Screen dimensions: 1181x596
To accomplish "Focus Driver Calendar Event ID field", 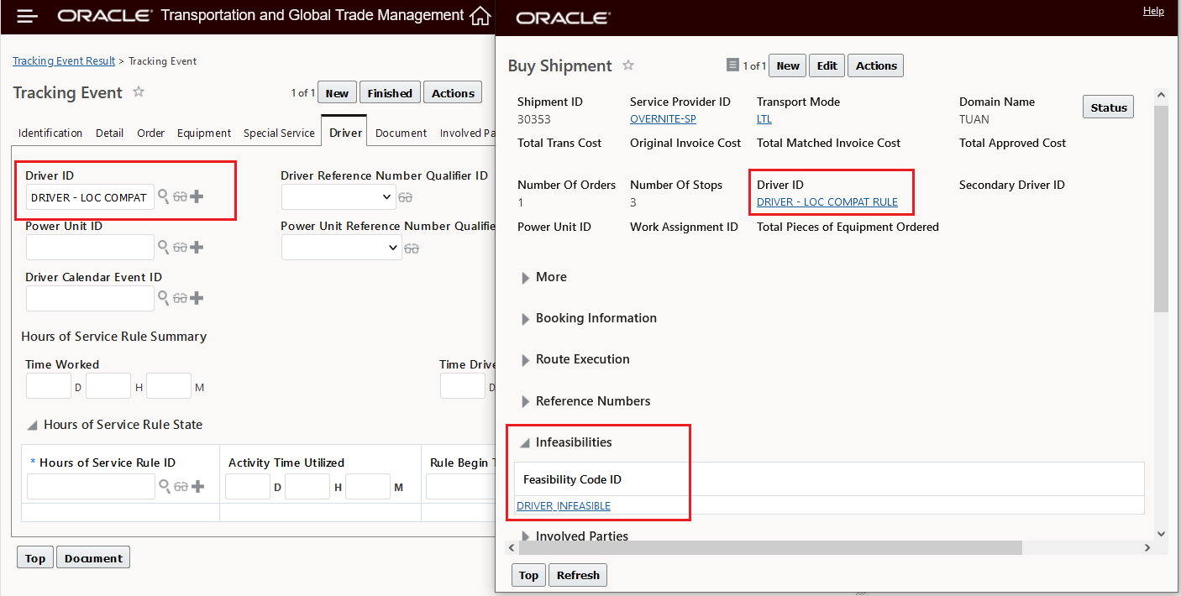I will [90, 298].
